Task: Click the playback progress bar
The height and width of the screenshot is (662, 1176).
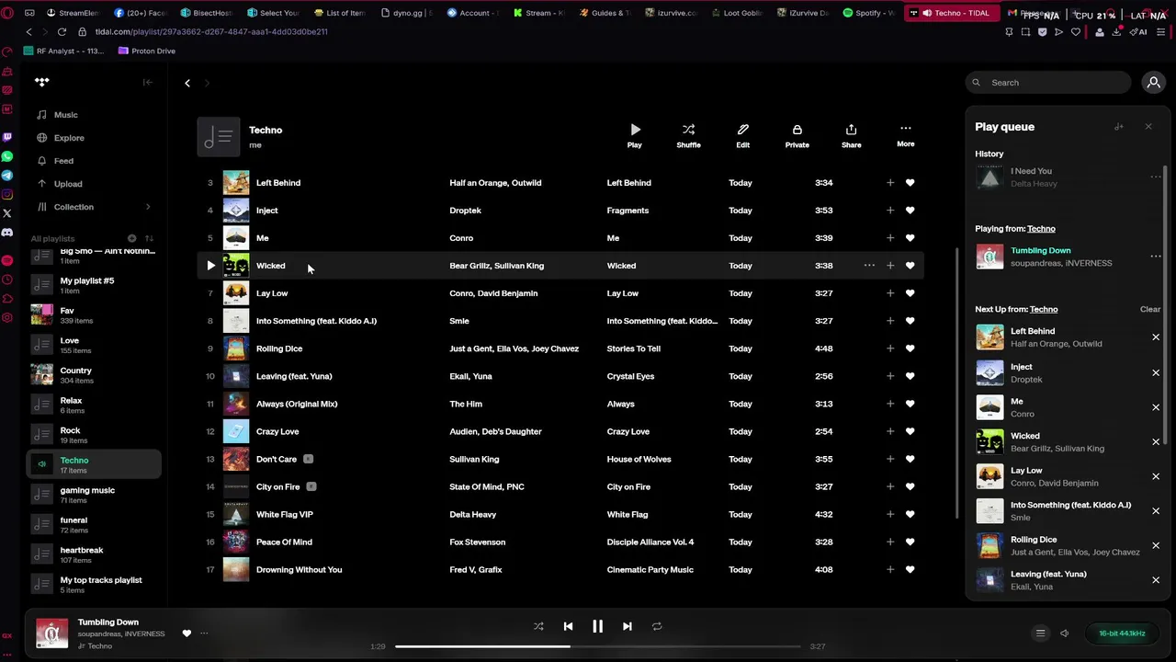Action: 597,646
